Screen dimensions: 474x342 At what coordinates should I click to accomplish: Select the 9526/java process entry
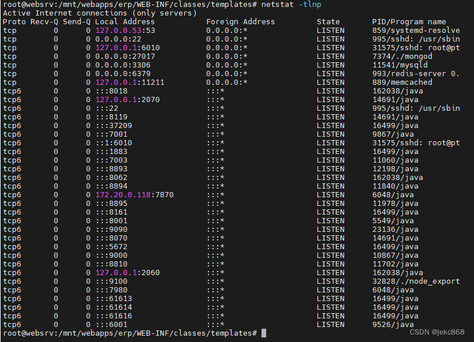tap(393, 325)
